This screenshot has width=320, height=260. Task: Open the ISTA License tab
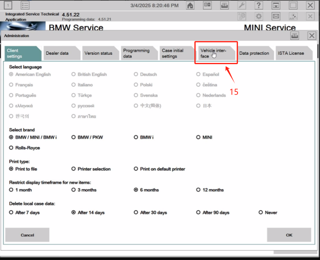point(291,53)
